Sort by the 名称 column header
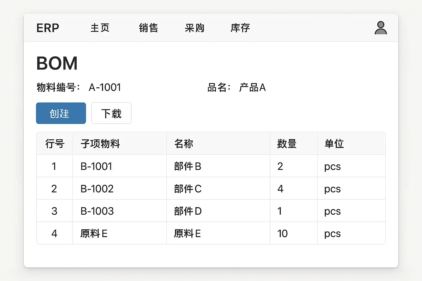Image resolution: width=422 pixels, height=281 pixels. [x=184, y=144]
